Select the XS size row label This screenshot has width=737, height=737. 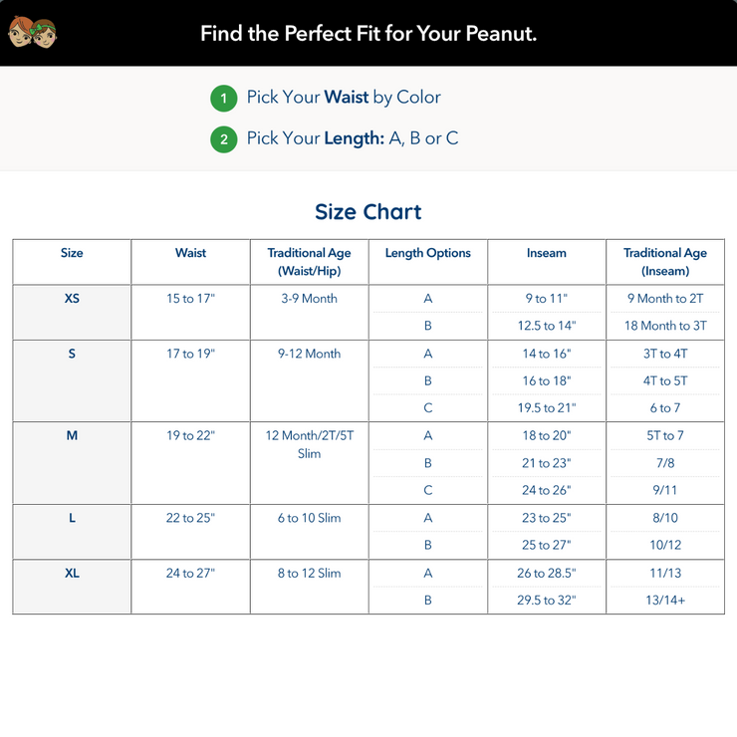(x=72, y=299)
